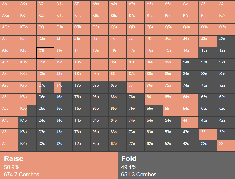This screenshot has width=235, height=179.
Task: Click the Fold 49.1% summary panel
Action: tap(176, 166)
